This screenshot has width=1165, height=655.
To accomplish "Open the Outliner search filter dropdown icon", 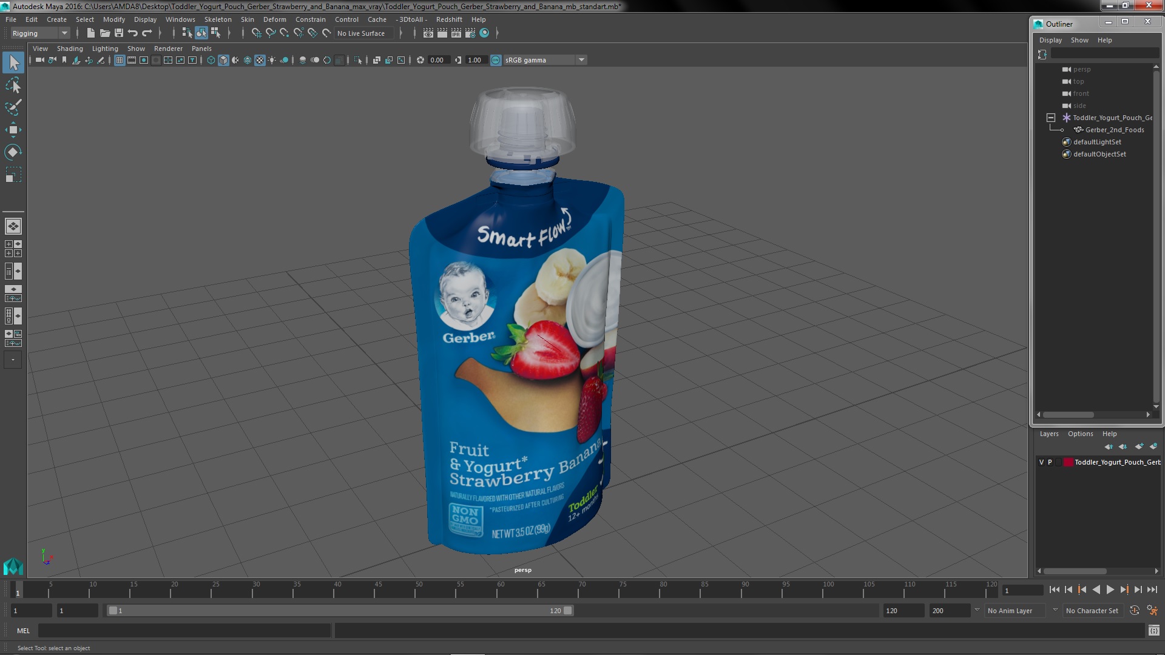I will point(1042,55).
